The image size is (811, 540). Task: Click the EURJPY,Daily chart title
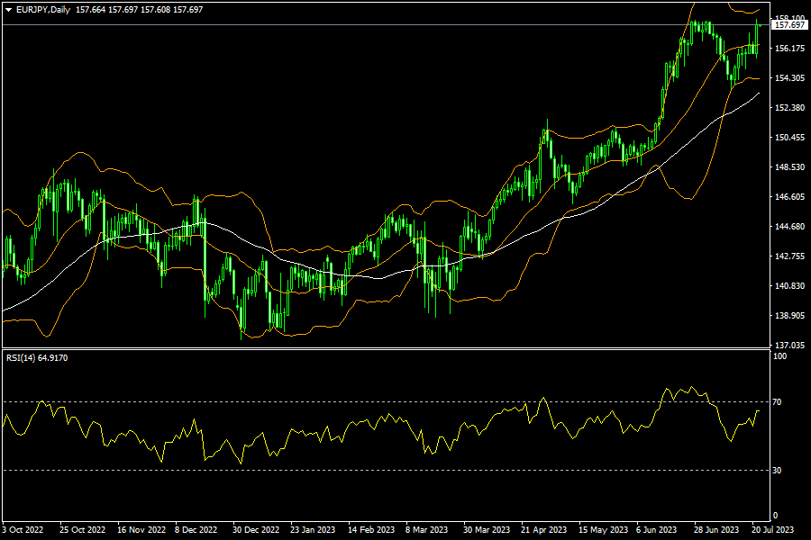click(43, 10)
